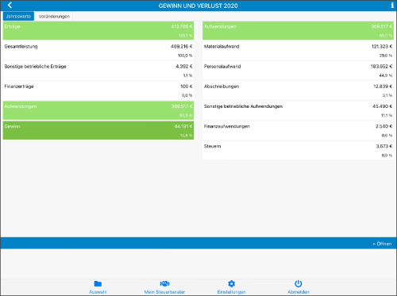The height and width of the screenshot is (296, 397).
Task: Tap the Abmelden power icon
Action: [x=299, y=284]
